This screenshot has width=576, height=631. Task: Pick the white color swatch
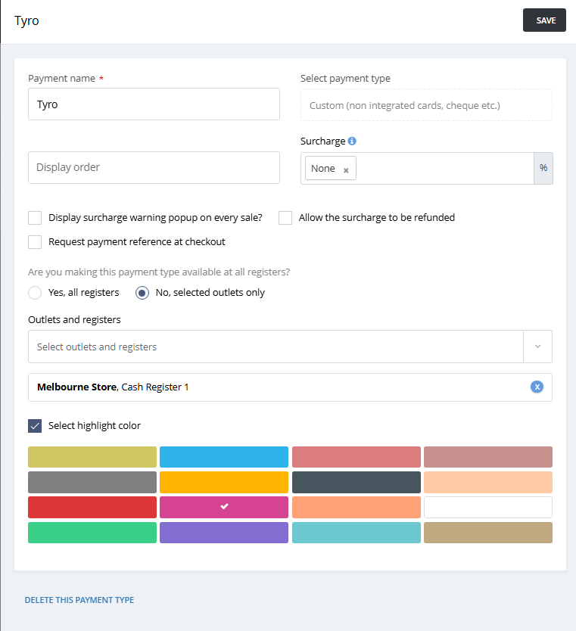coord(488,507)
